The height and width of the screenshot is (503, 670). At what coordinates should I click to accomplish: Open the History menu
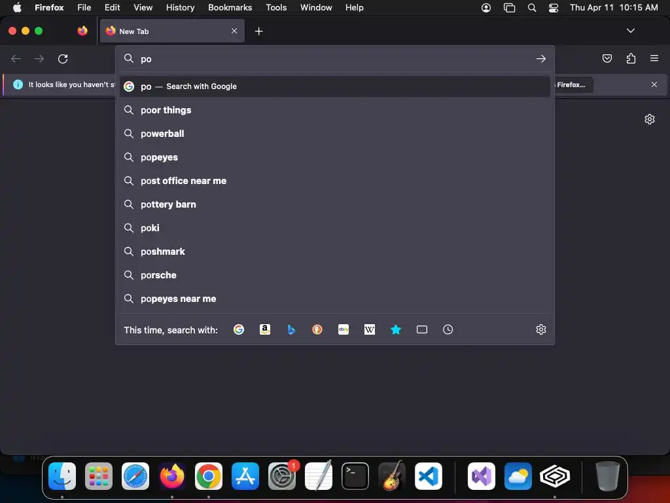click(181, 8)
